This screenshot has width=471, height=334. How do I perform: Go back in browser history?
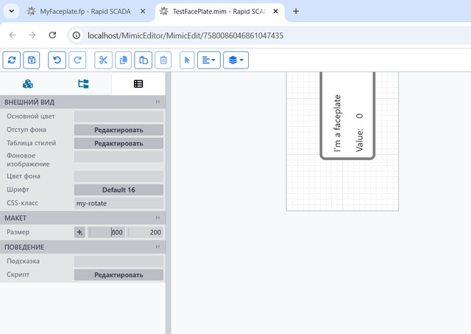pos(13,35)
